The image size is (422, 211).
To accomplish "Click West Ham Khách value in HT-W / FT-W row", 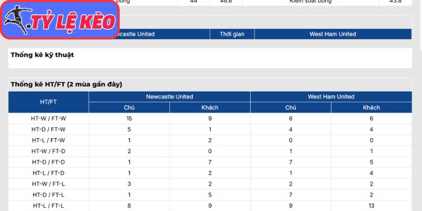I will click(371, 118).
